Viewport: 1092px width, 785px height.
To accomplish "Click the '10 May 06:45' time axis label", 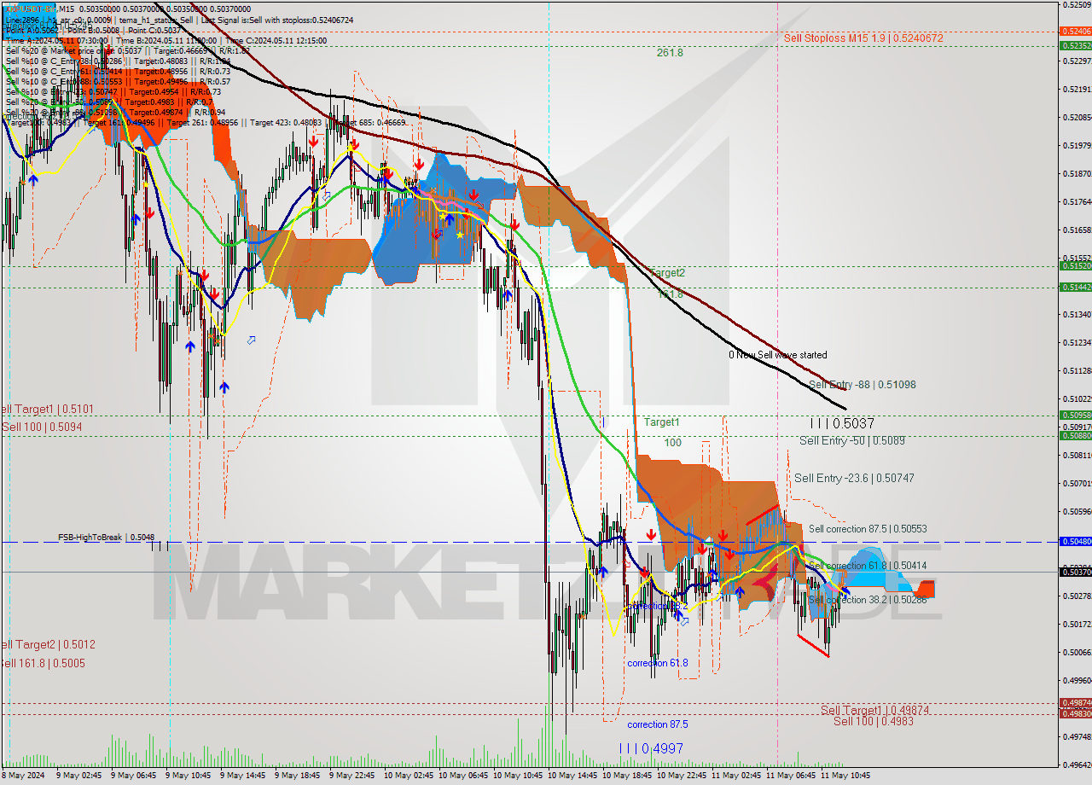I will (x=463, y=776).
